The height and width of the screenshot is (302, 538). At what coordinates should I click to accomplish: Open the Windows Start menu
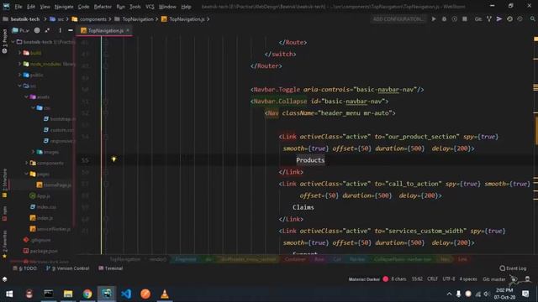tap(9, 294)
